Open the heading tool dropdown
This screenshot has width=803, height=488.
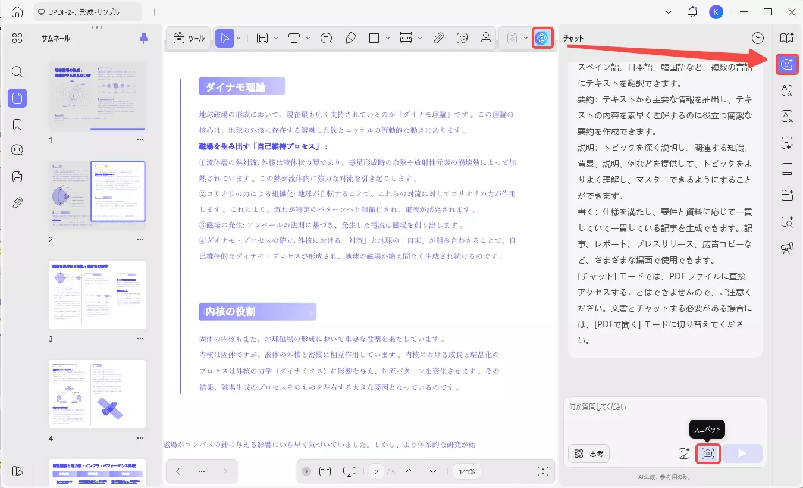pyautogui.click(x=275, y=37)
